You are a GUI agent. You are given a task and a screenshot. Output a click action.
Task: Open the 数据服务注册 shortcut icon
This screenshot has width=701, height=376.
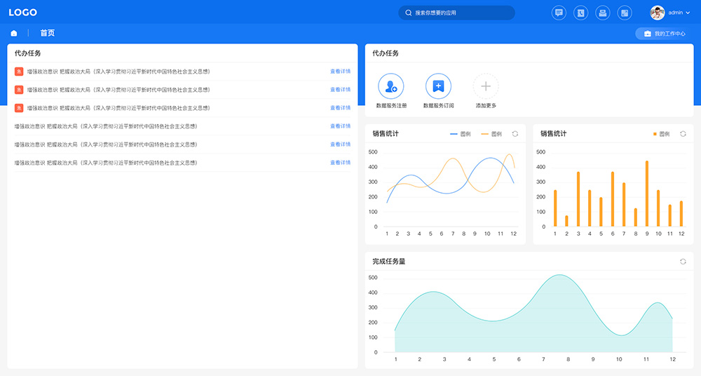click(391, 86)
